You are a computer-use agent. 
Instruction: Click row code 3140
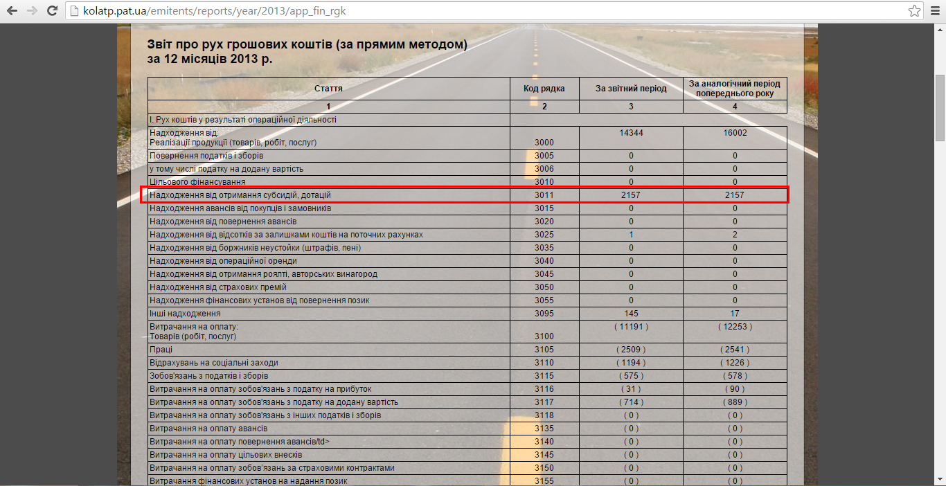point(544,442)
